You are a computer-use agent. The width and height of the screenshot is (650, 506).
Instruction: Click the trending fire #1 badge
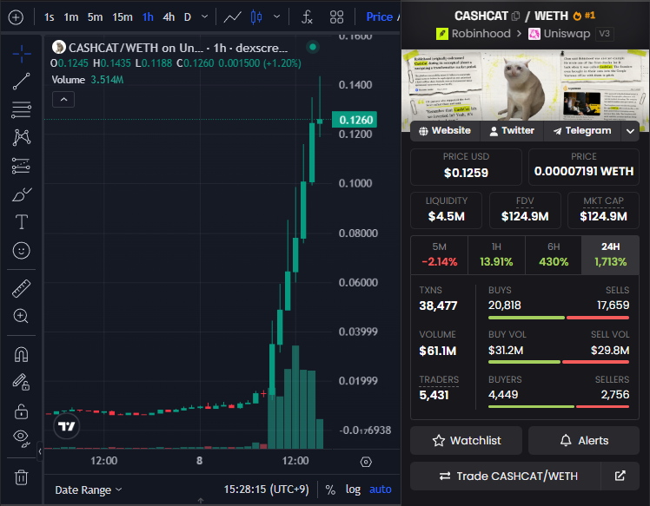click(584, 16)
